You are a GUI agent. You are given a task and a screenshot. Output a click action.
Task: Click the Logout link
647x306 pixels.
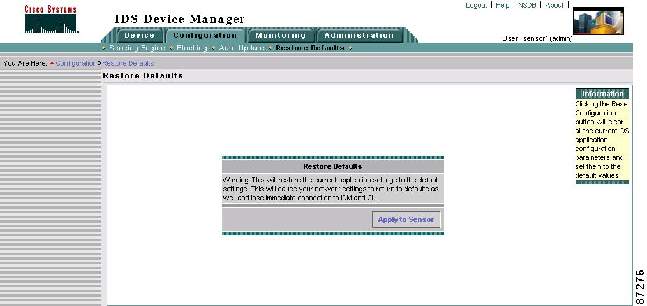pyautogui.click(x=476, y=5)
